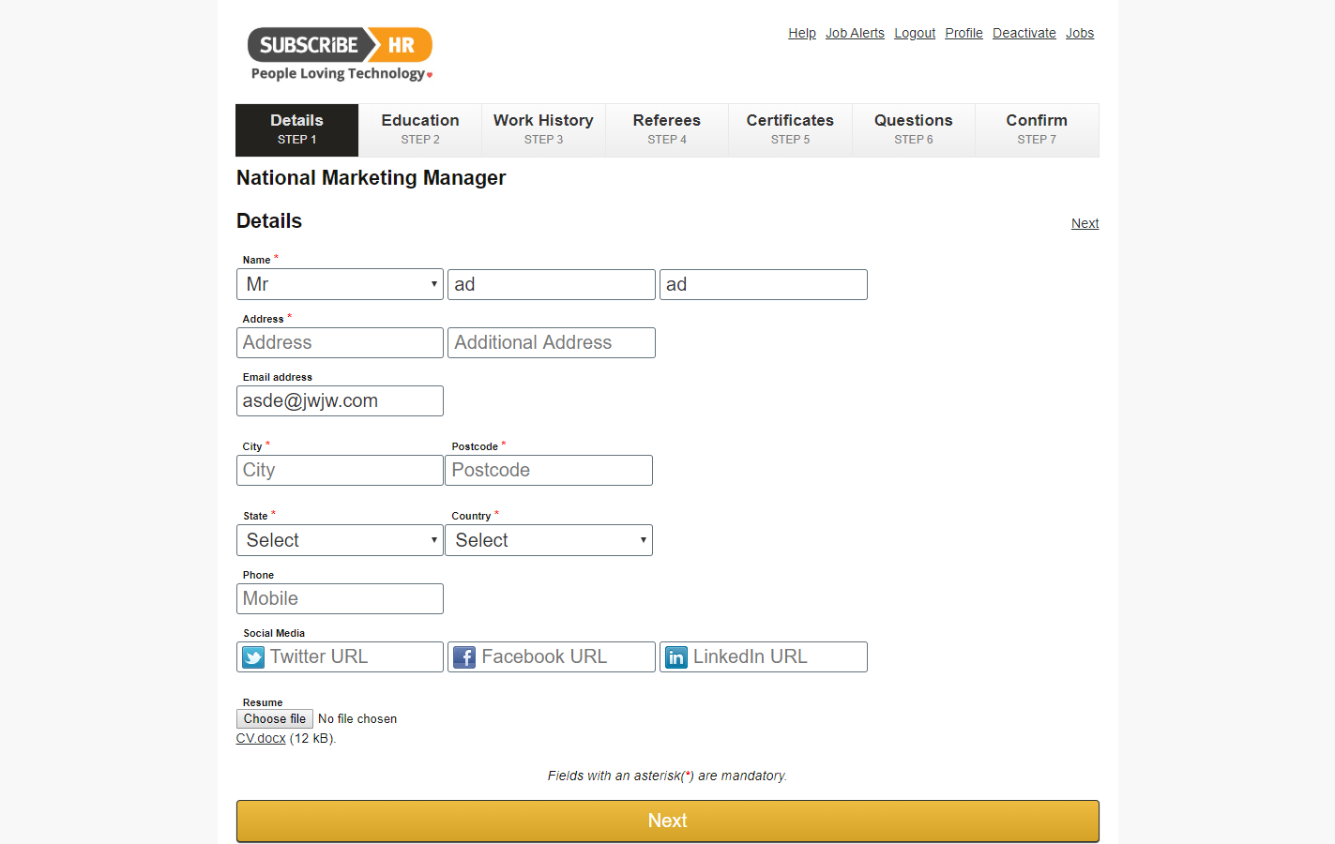Click the Mobile phone input field
Viewport: 1335px width, 844px height.
click(x=340, y=598)
